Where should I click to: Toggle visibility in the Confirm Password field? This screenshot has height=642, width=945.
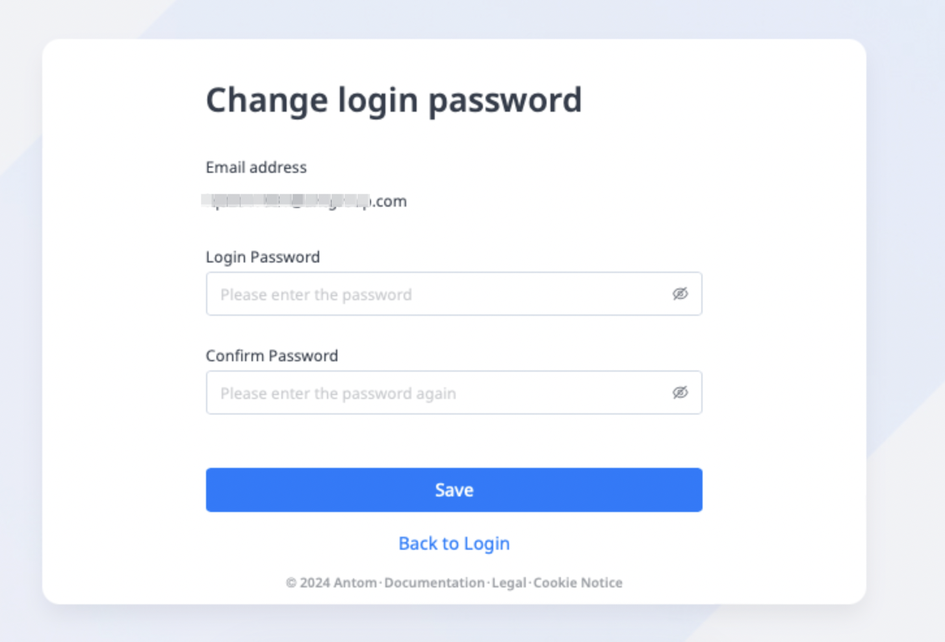click(680, 392)
